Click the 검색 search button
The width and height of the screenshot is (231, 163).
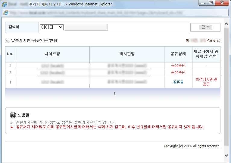(205, 27)
